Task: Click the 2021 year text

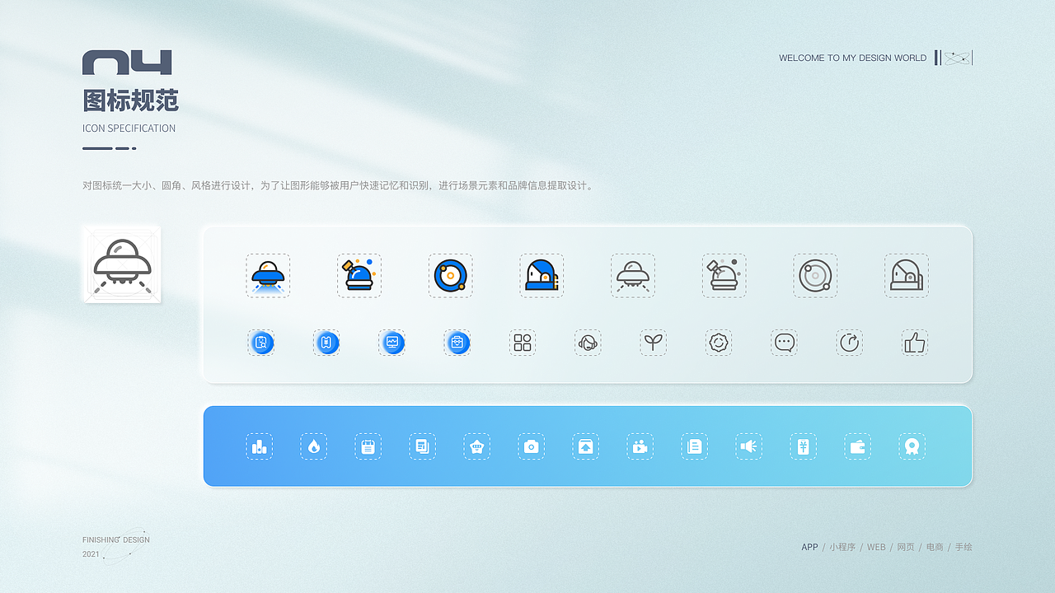Action: pyautogui.click(x=91, y=554)
